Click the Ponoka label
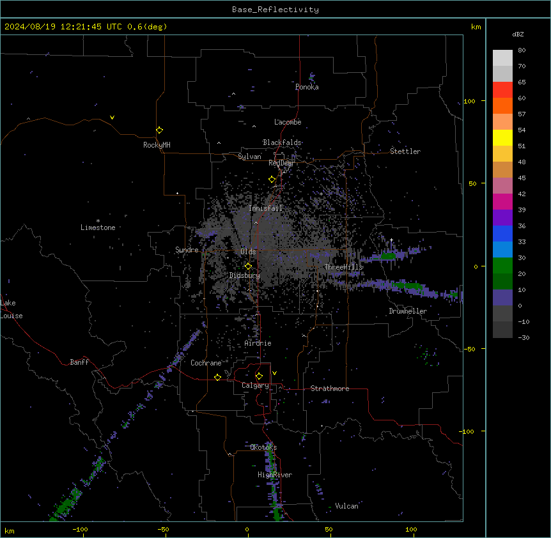 tap(307, 87)
